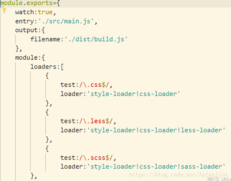The height and width of the screenshot is (181, 231).
Task: Click the yellow lightbulb quick-fix icon
Action: tap(4, 11)
